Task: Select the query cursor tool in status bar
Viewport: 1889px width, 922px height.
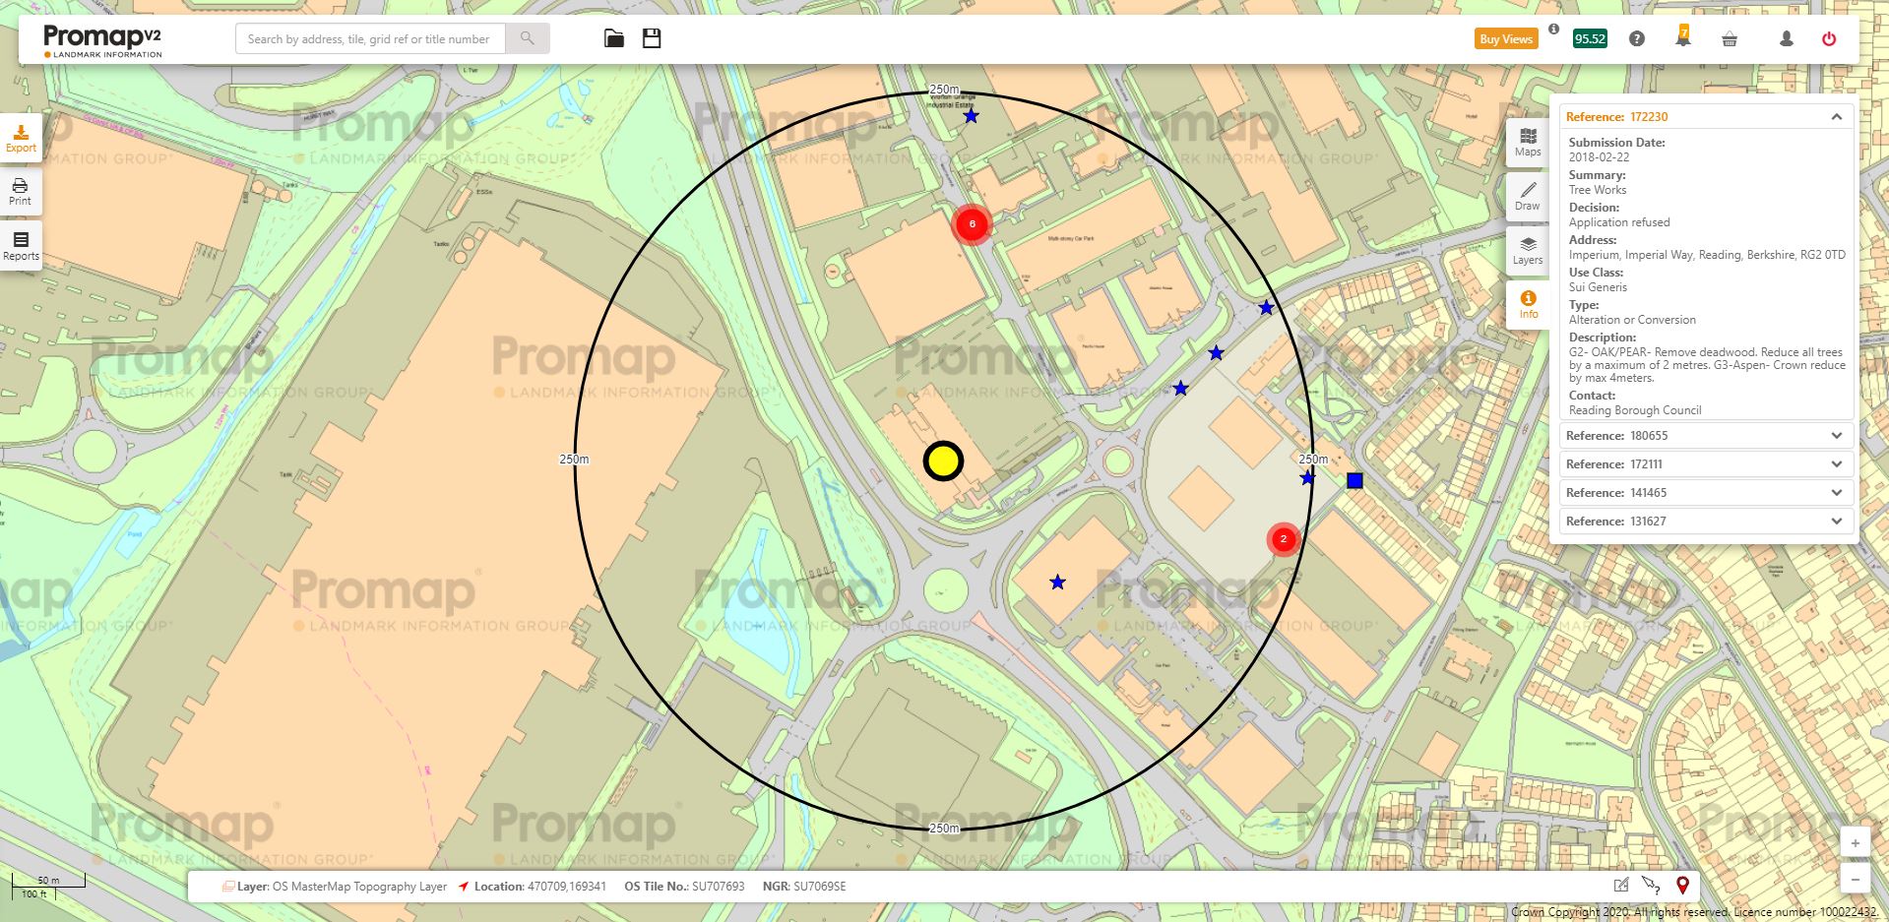Action: coord(1651,886)
